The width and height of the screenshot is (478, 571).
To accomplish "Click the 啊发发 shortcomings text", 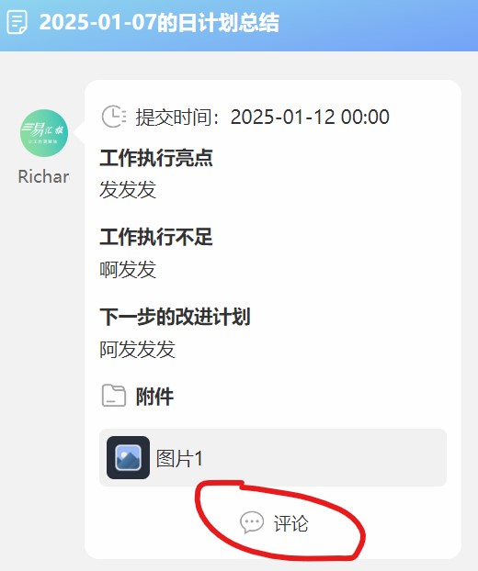I will (x=128, y=270).
